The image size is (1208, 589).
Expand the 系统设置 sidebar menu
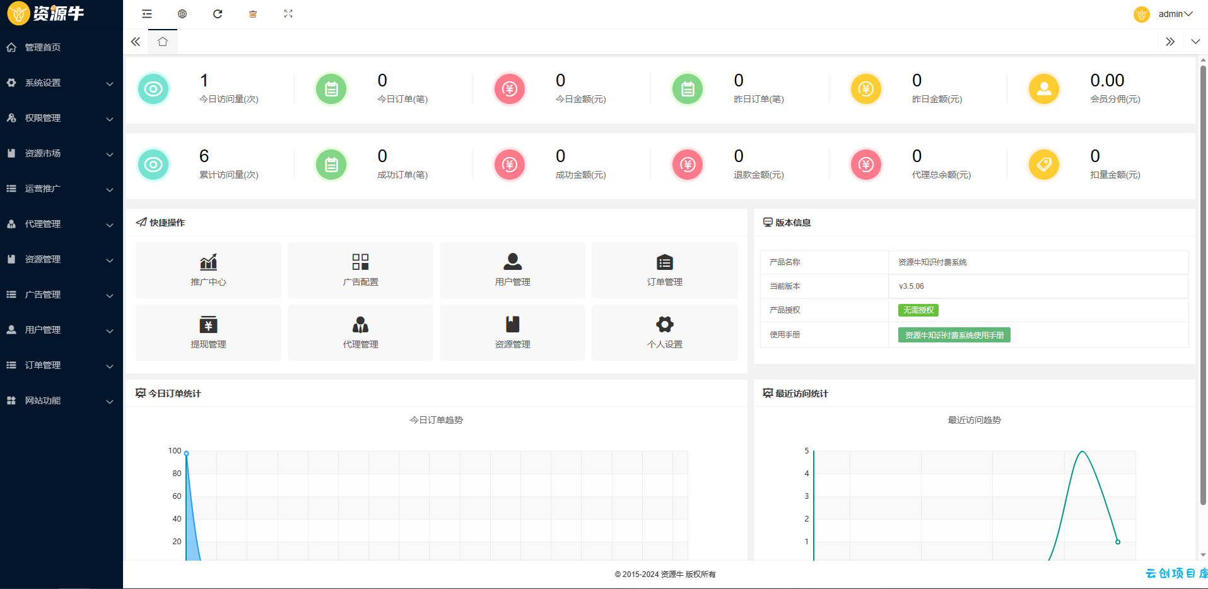click(x=61, y=83)
